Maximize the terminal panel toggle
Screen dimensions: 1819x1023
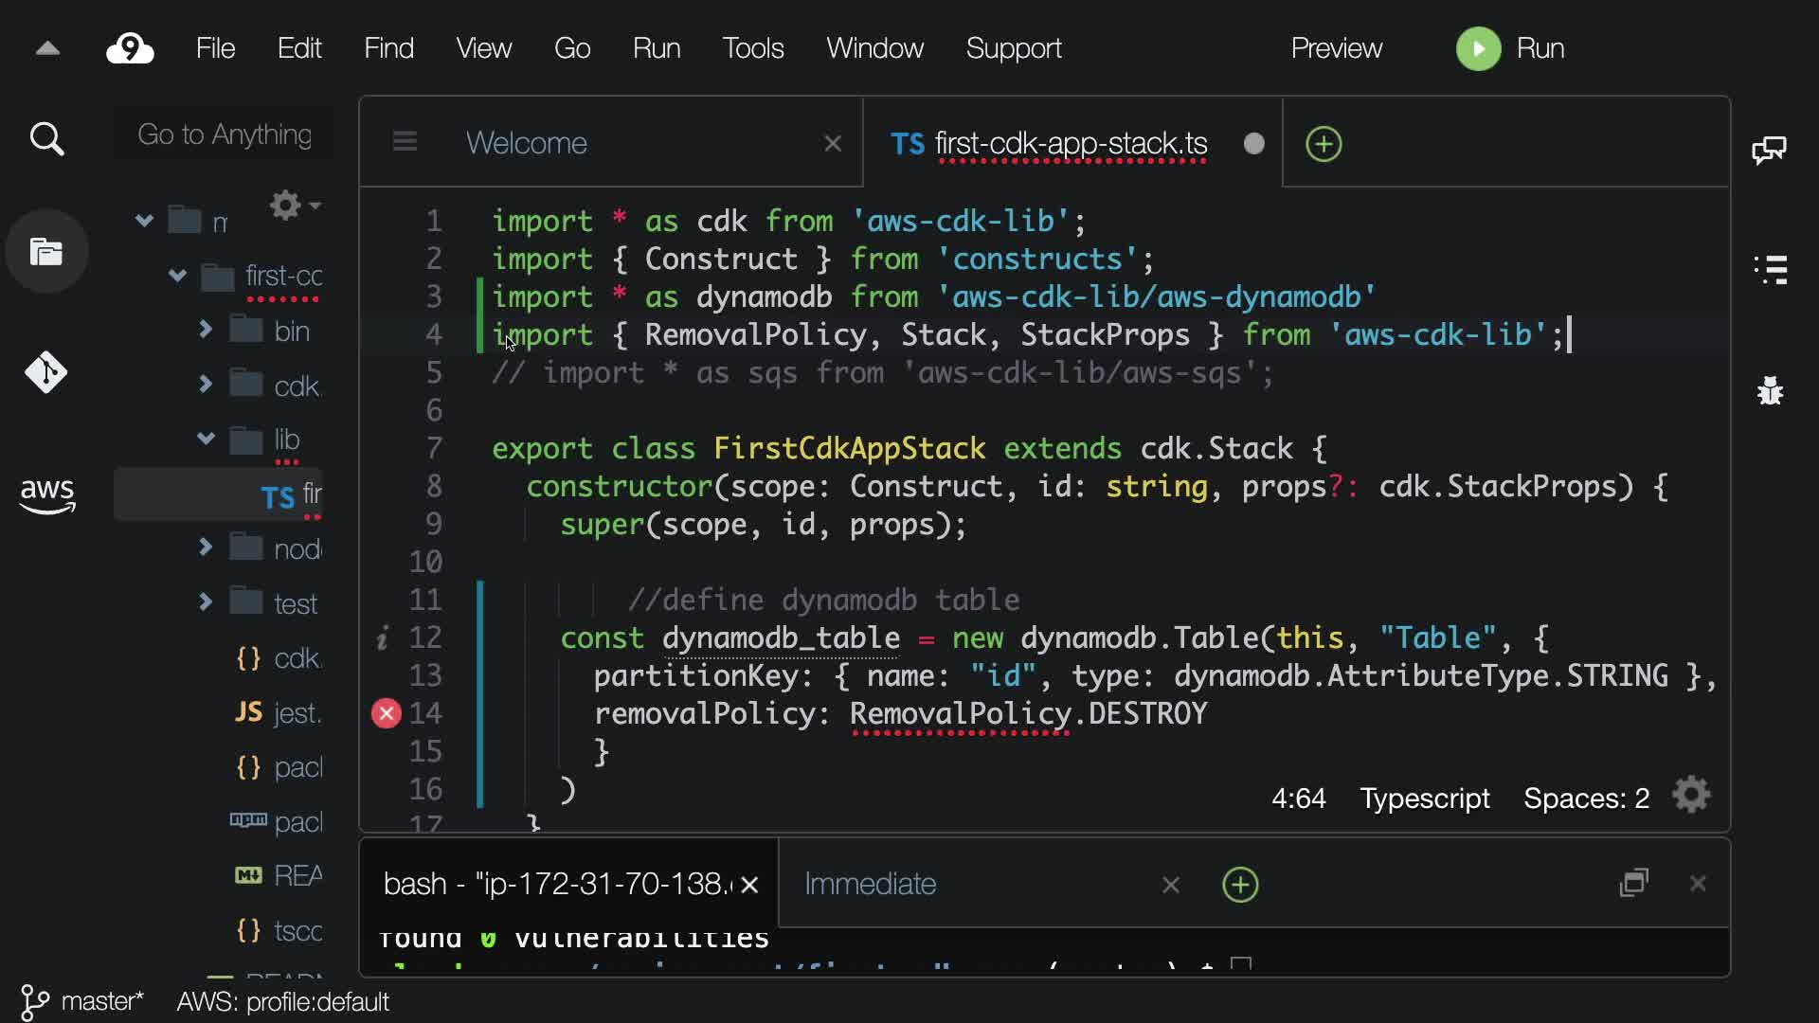pyautogui.click(x=1634, y=884)
